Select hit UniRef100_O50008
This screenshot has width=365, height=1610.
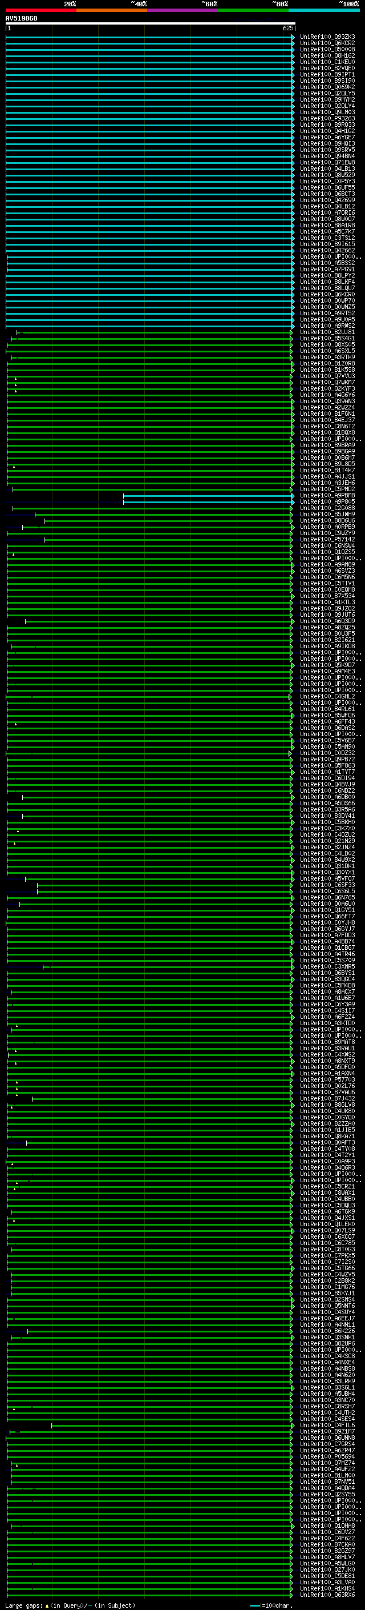tap(327, 49)
